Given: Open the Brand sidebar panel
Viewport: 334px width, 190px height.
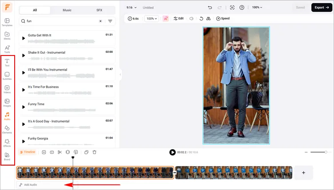Looking at the screenshot, I should [x=7, y=157].
